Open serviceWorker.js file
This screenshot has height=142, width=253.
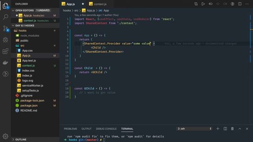tap(35, 86)
